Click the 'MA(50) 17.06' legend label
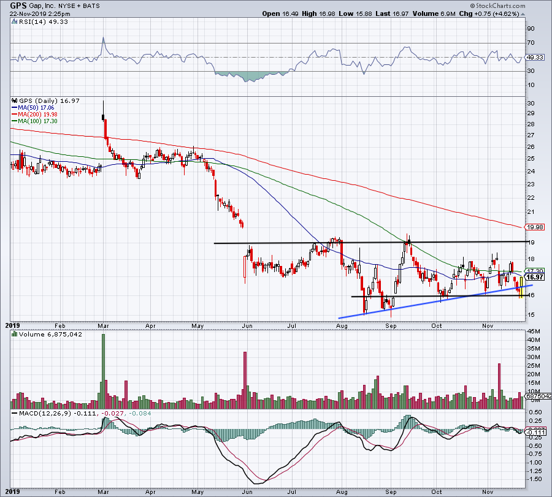Image resolution: width=552 pixels, height=497 pixels. (36, 108)
